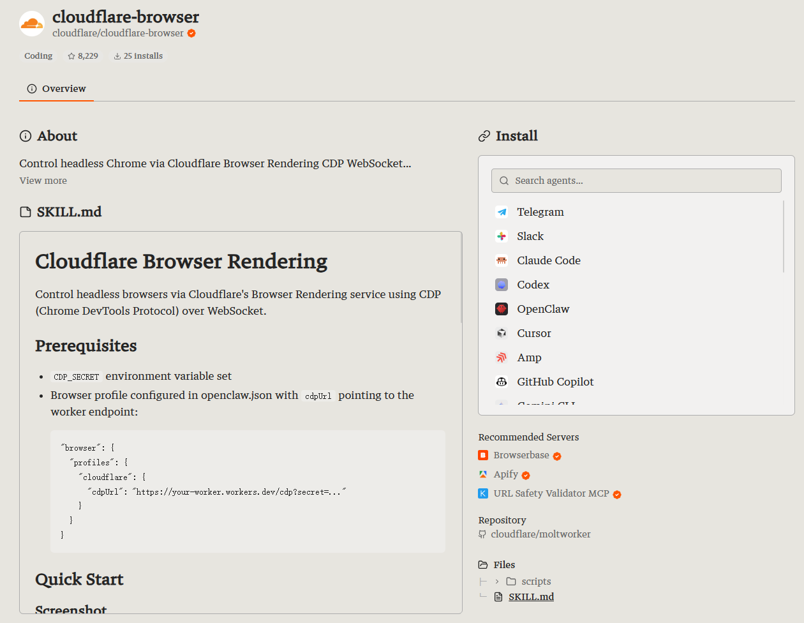Click the document icon beside SKILL.md file

(498, 597)
